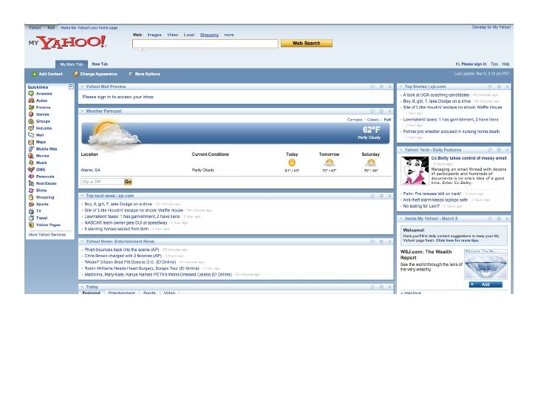Select the Video search tab
Viewport: 538px width, 416px height.
[172, 35]
